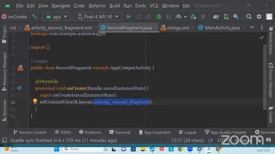Click the Make Project hammer icon

point(34,17)
